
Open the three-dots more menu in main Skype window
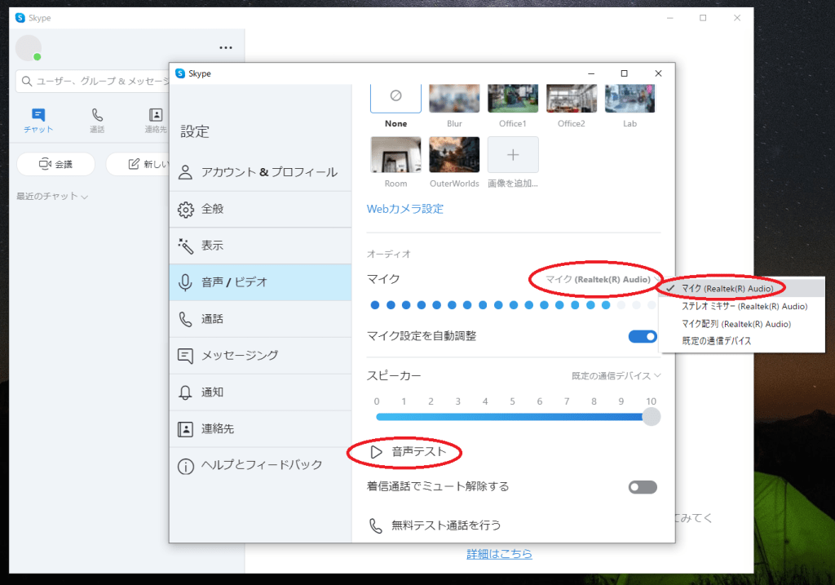point(226,47)
